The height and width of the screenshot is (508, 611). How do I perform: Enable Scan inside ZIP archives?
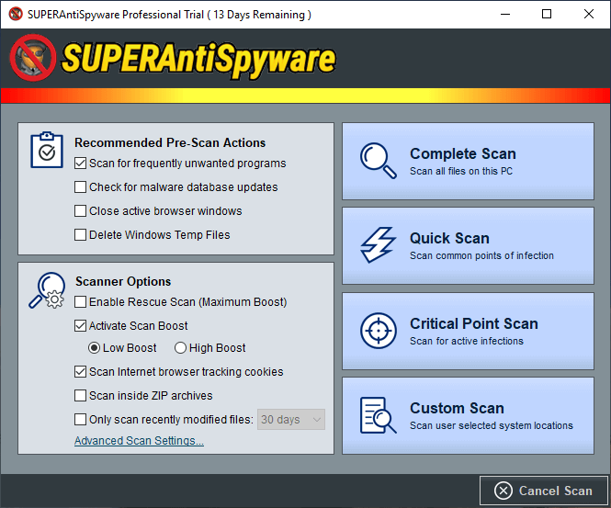click(x=80, y=395)
